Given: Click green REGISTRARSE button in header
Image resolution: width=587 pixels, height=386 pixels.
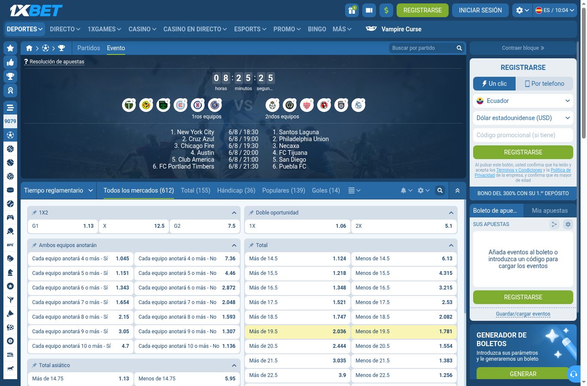Looking at the screenshot, I should coord(422,10).
